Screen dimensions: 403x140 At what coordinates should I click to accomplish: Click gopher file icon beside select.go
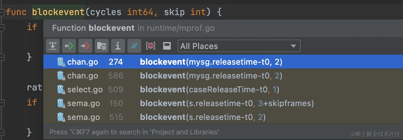click(x=61, y=90)
